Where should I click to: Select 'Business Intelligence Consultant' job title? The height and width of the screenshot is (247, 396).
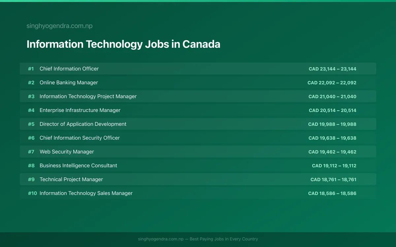pyautogui.click(x=78, y=166)
